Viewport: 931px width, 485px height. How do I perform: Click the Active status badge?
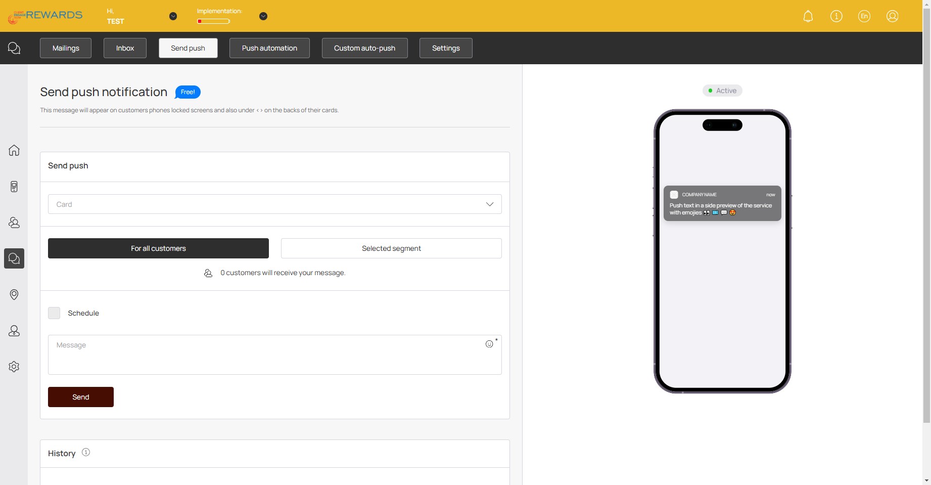tap(722, 91)
